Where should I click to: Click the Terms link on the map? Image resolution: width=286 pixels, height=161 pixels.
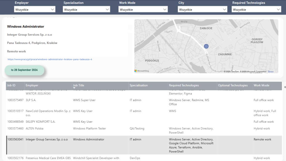[x=271, y=72]
